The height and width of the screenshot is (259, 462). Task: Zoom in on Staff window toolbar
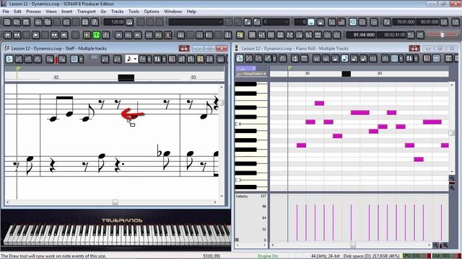pos(62,59)
